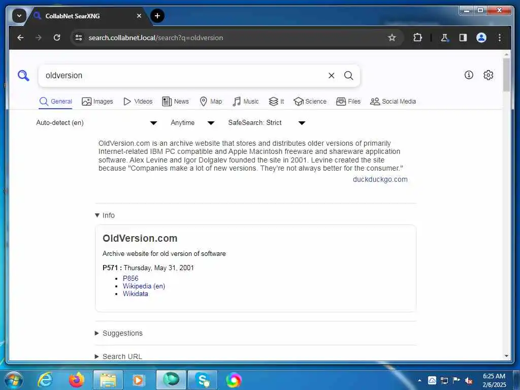520x390 pixels.
Task: Switch to the It tab
Action: (276, 102)
